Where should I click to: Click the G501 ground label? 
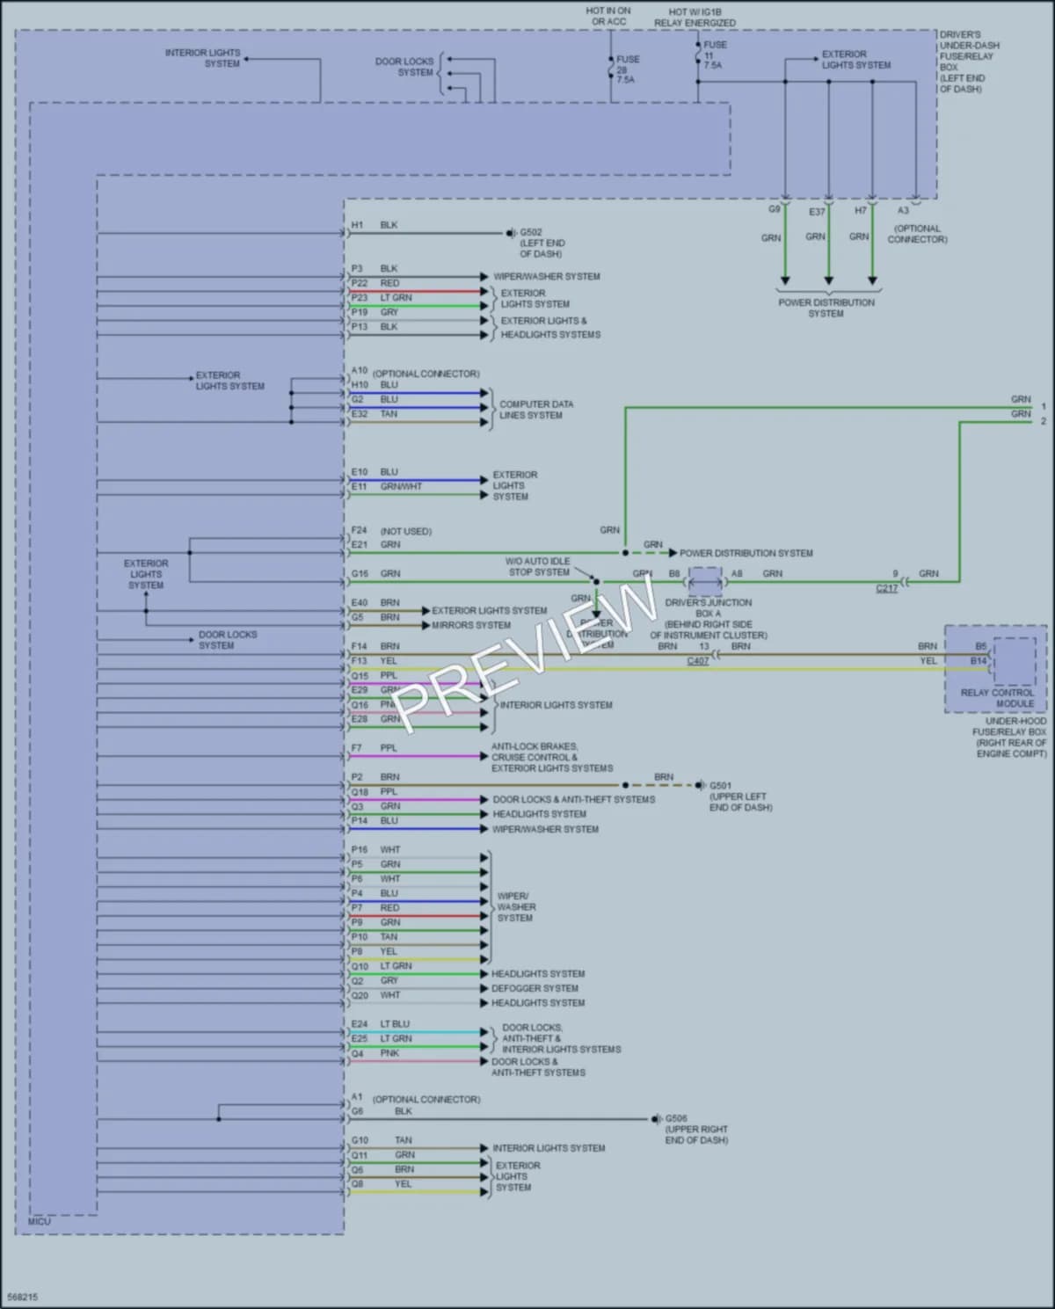[x=740, y=796]
